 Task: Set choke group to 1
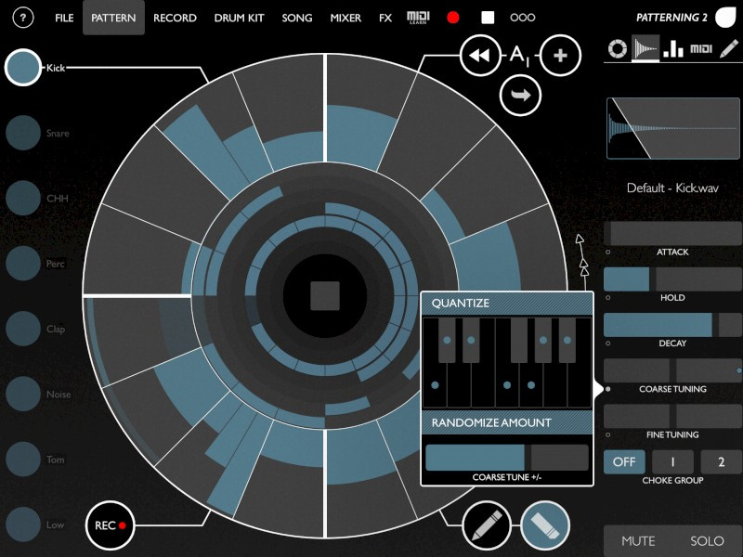pyautogui.click(x=672, y=461)
